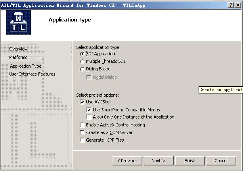Open the Overview wizard page

tap(19, 49)
